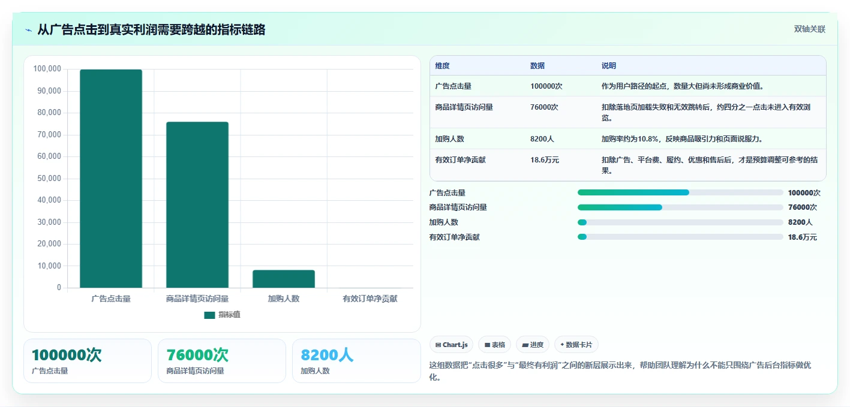Open the 76000次 stat card
The width and height of the screenshot is (850, 407).
pyautogui.click(x=222, y=361)
